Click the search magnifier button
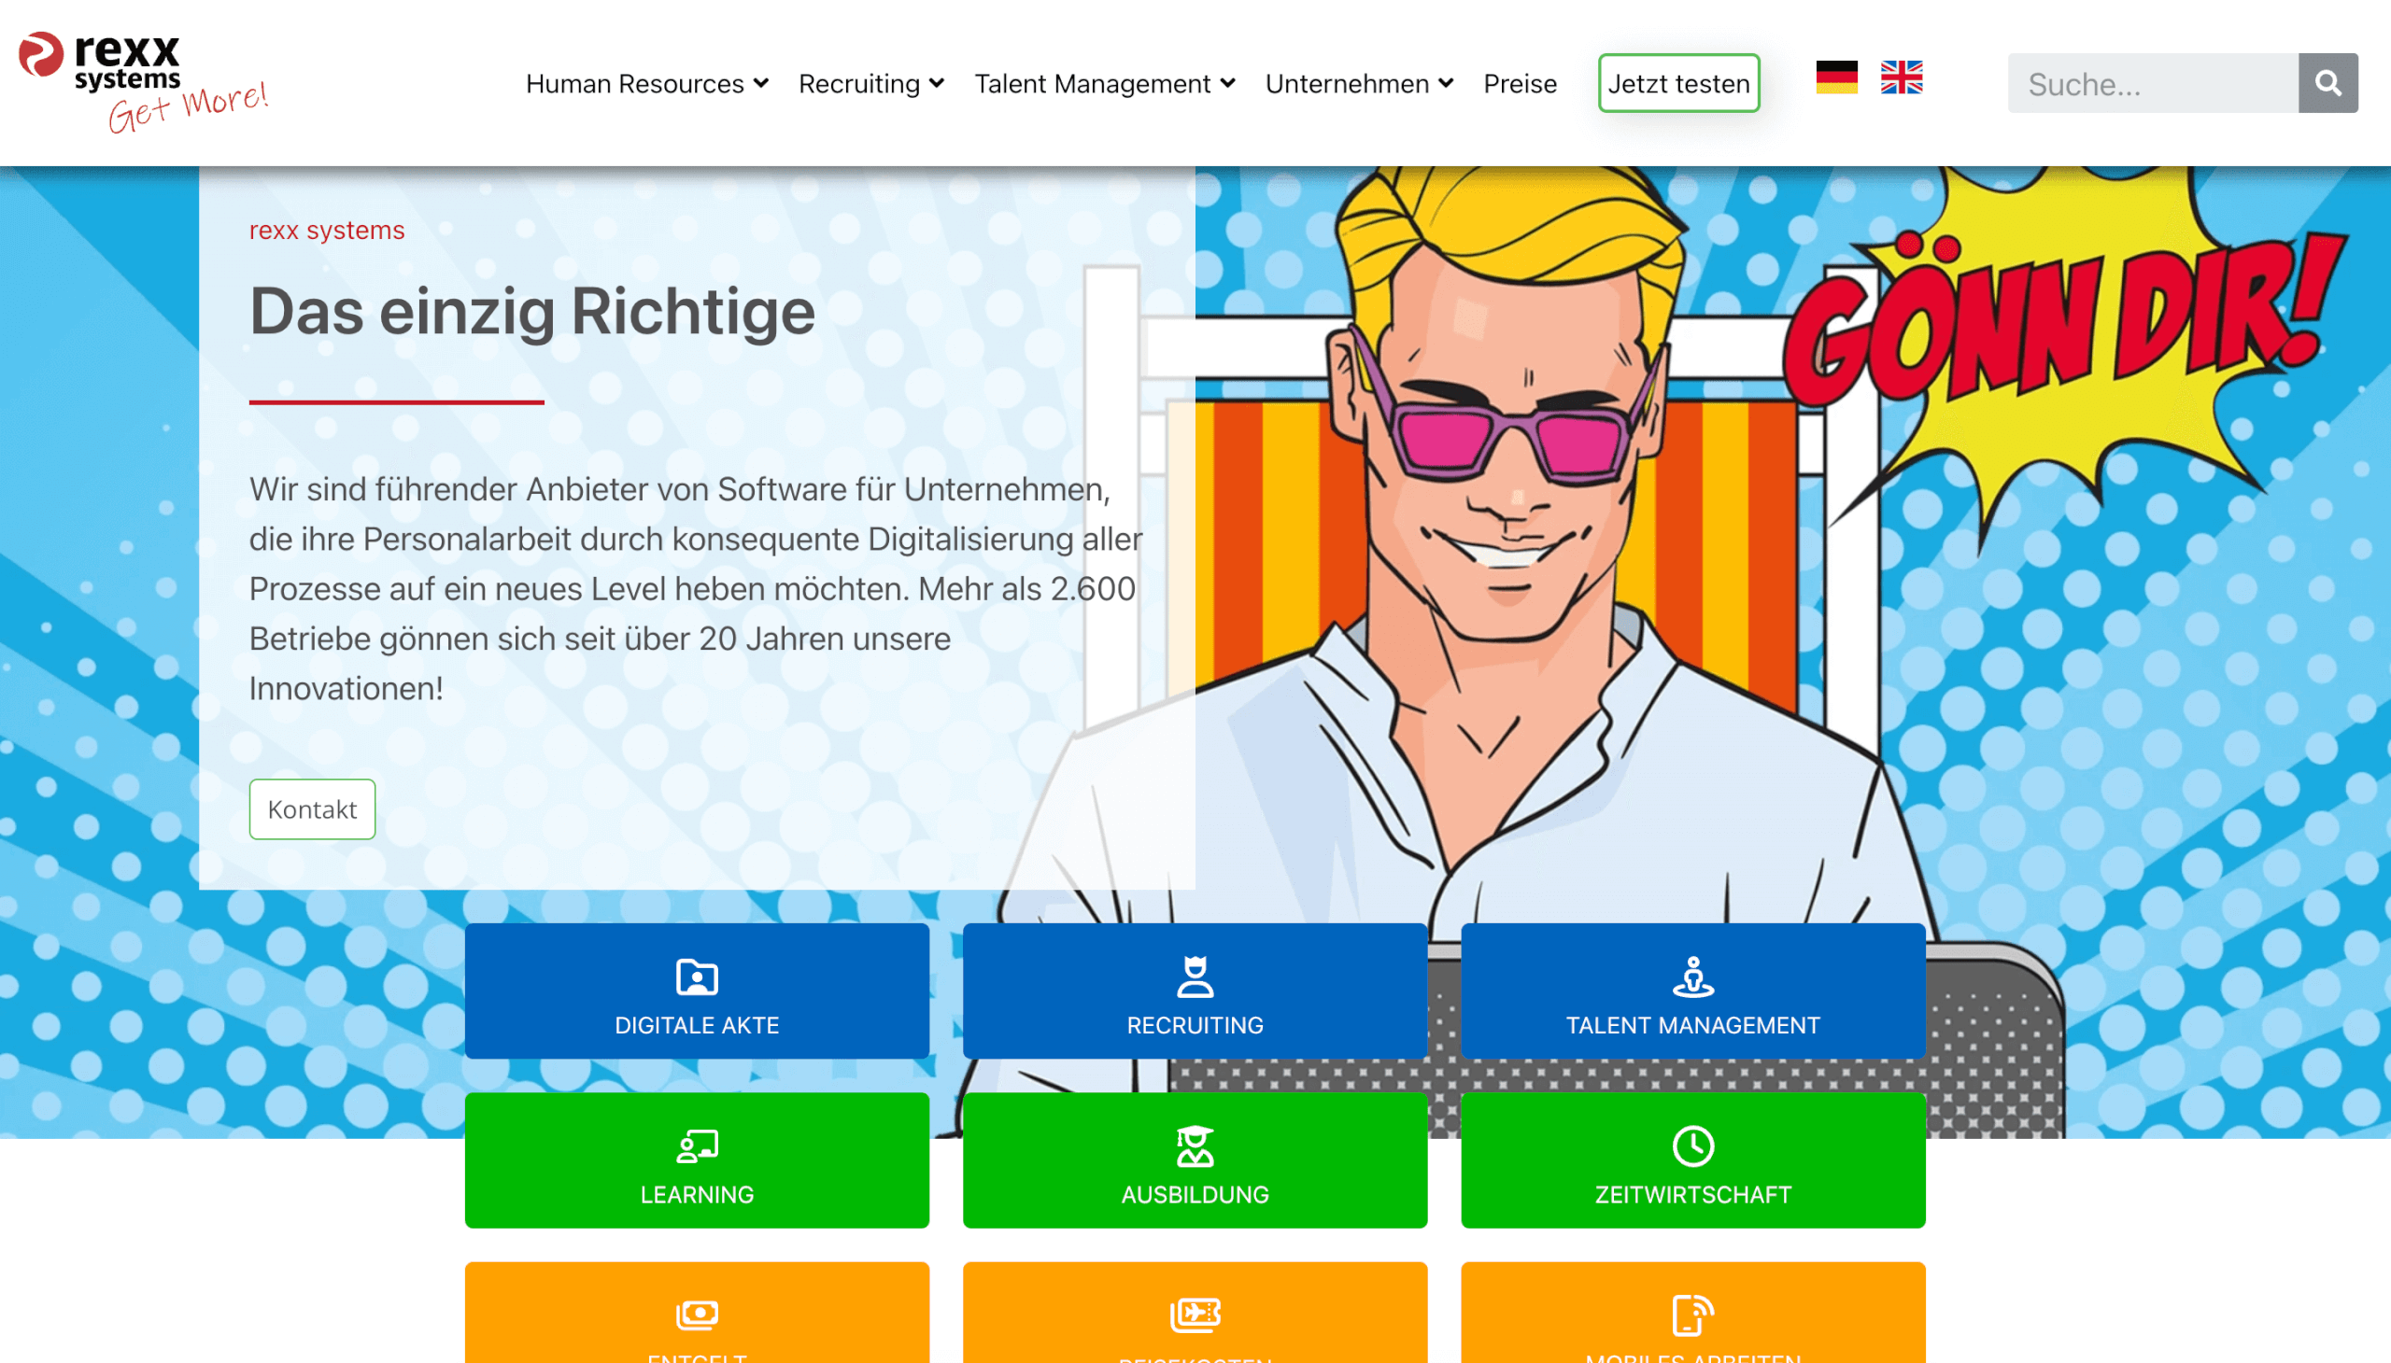This screenshot has width=2391, height=1363. point(2327,83)
